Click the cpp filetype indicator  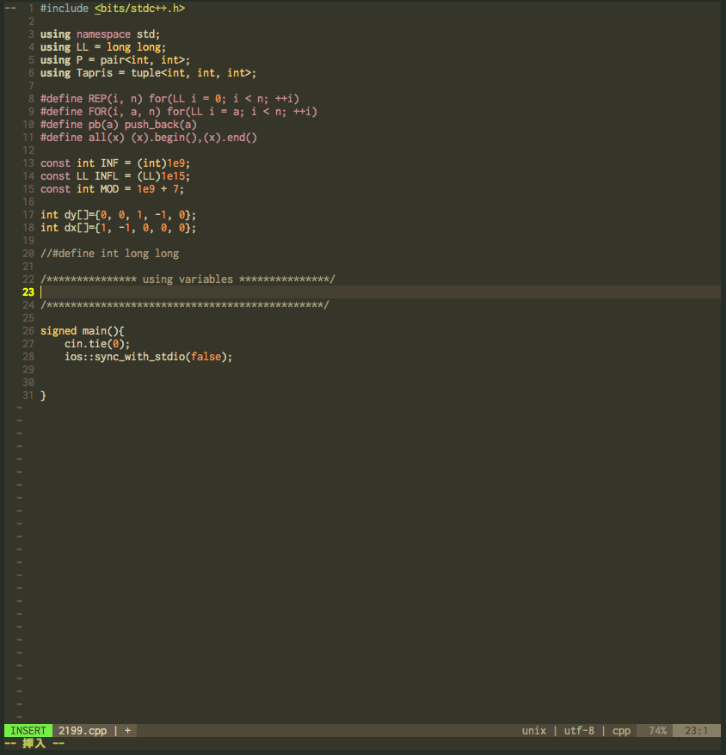click(621, 730)
